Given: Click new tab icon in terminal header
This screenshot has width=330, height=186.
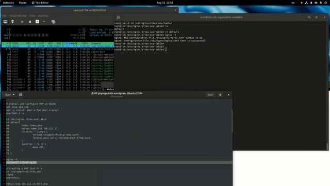Looking at the screenshot, I should 118,17.
